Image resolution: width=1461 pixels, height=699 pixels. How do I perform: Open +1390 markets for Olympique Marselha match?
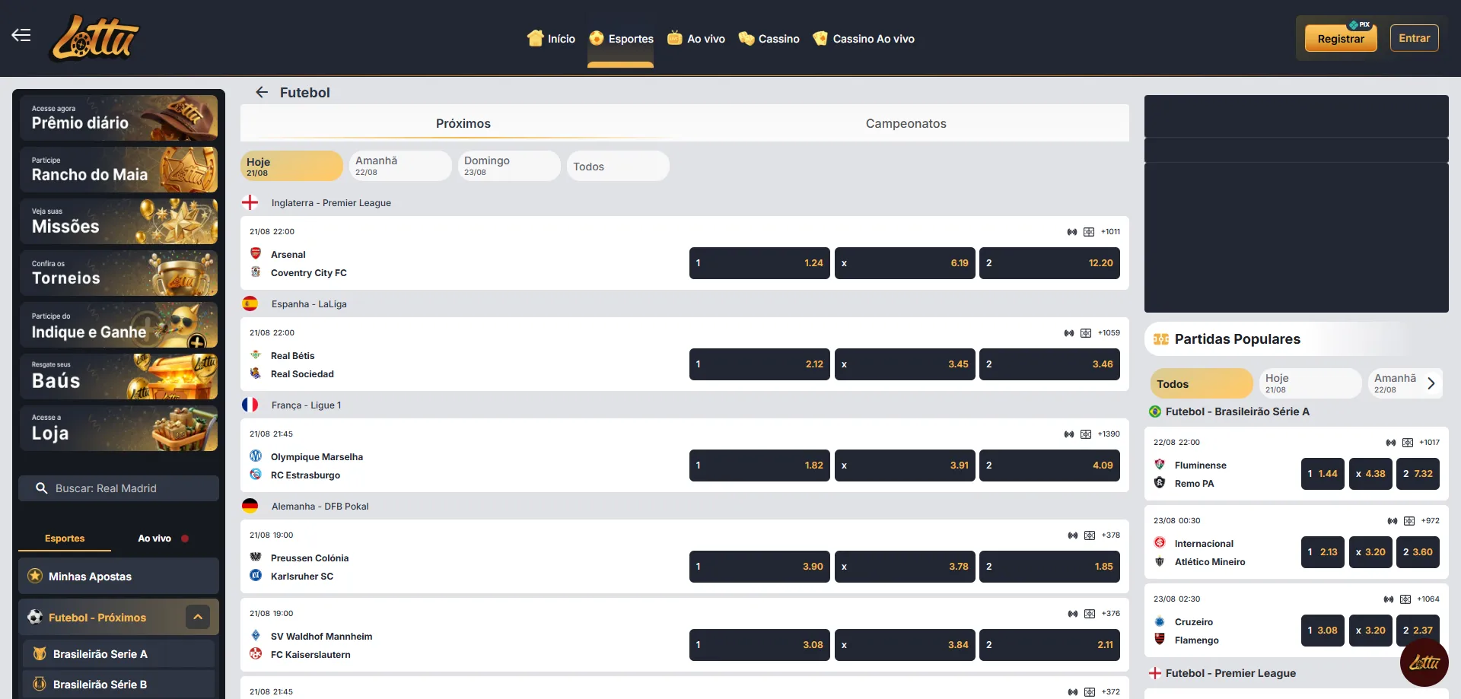[x=1109, y=434]
